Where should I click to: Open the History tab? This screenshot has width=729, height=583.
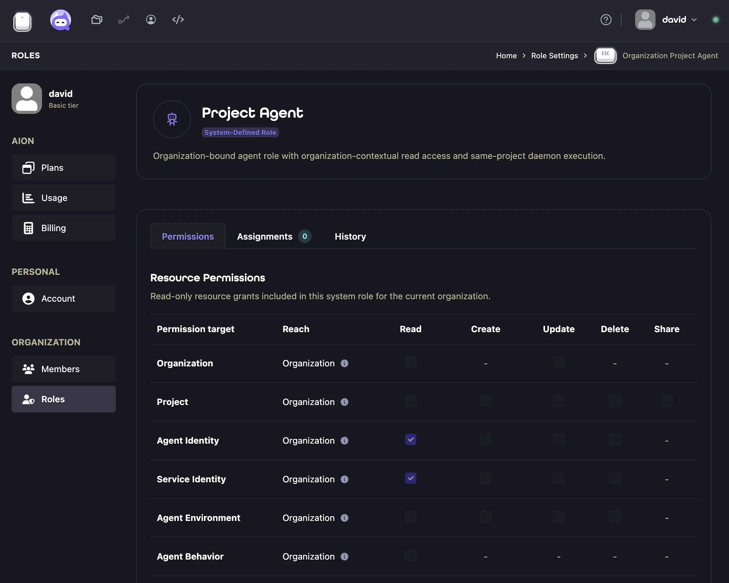[x=350, y=236]
